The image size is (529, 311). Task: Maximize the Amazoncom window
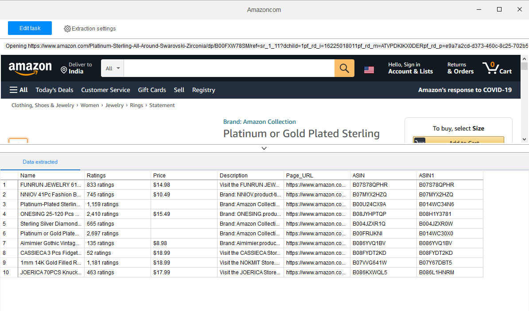[x=499, y=9]
